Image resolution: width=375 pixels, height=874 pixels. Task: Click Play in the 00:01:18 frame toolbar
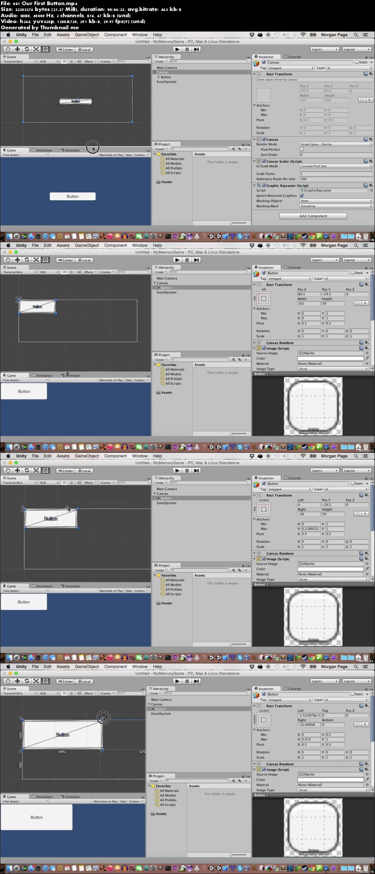(x=177, y=49)
